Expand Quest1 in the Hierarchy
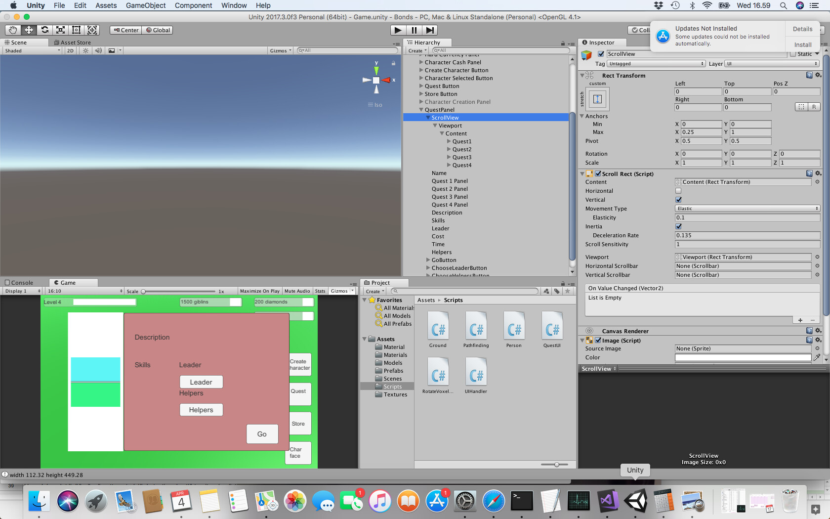830x519 pixels. tap(449, 141)
